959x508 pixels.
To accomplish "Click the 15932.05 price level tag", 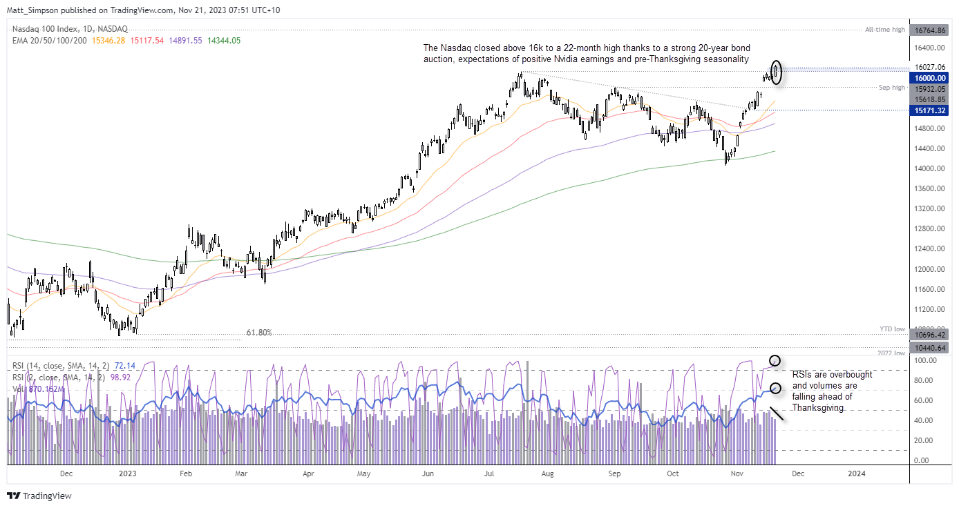I will click(x=930, y=89).
